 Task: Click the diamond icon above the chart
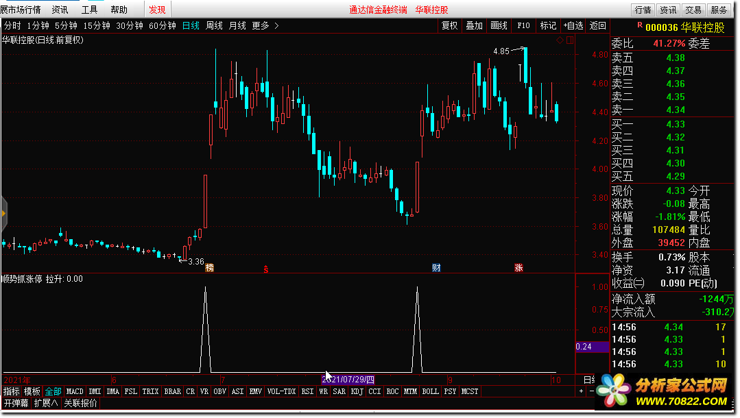560,40
